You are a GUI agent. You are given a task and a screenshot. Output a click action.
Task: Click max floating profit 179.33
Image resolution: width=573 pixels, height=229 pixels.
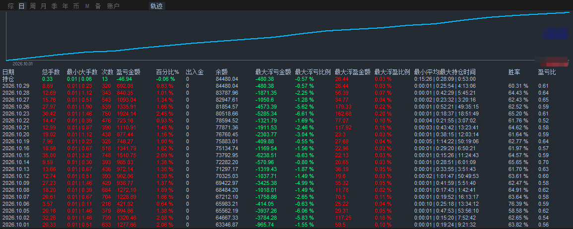343,107
